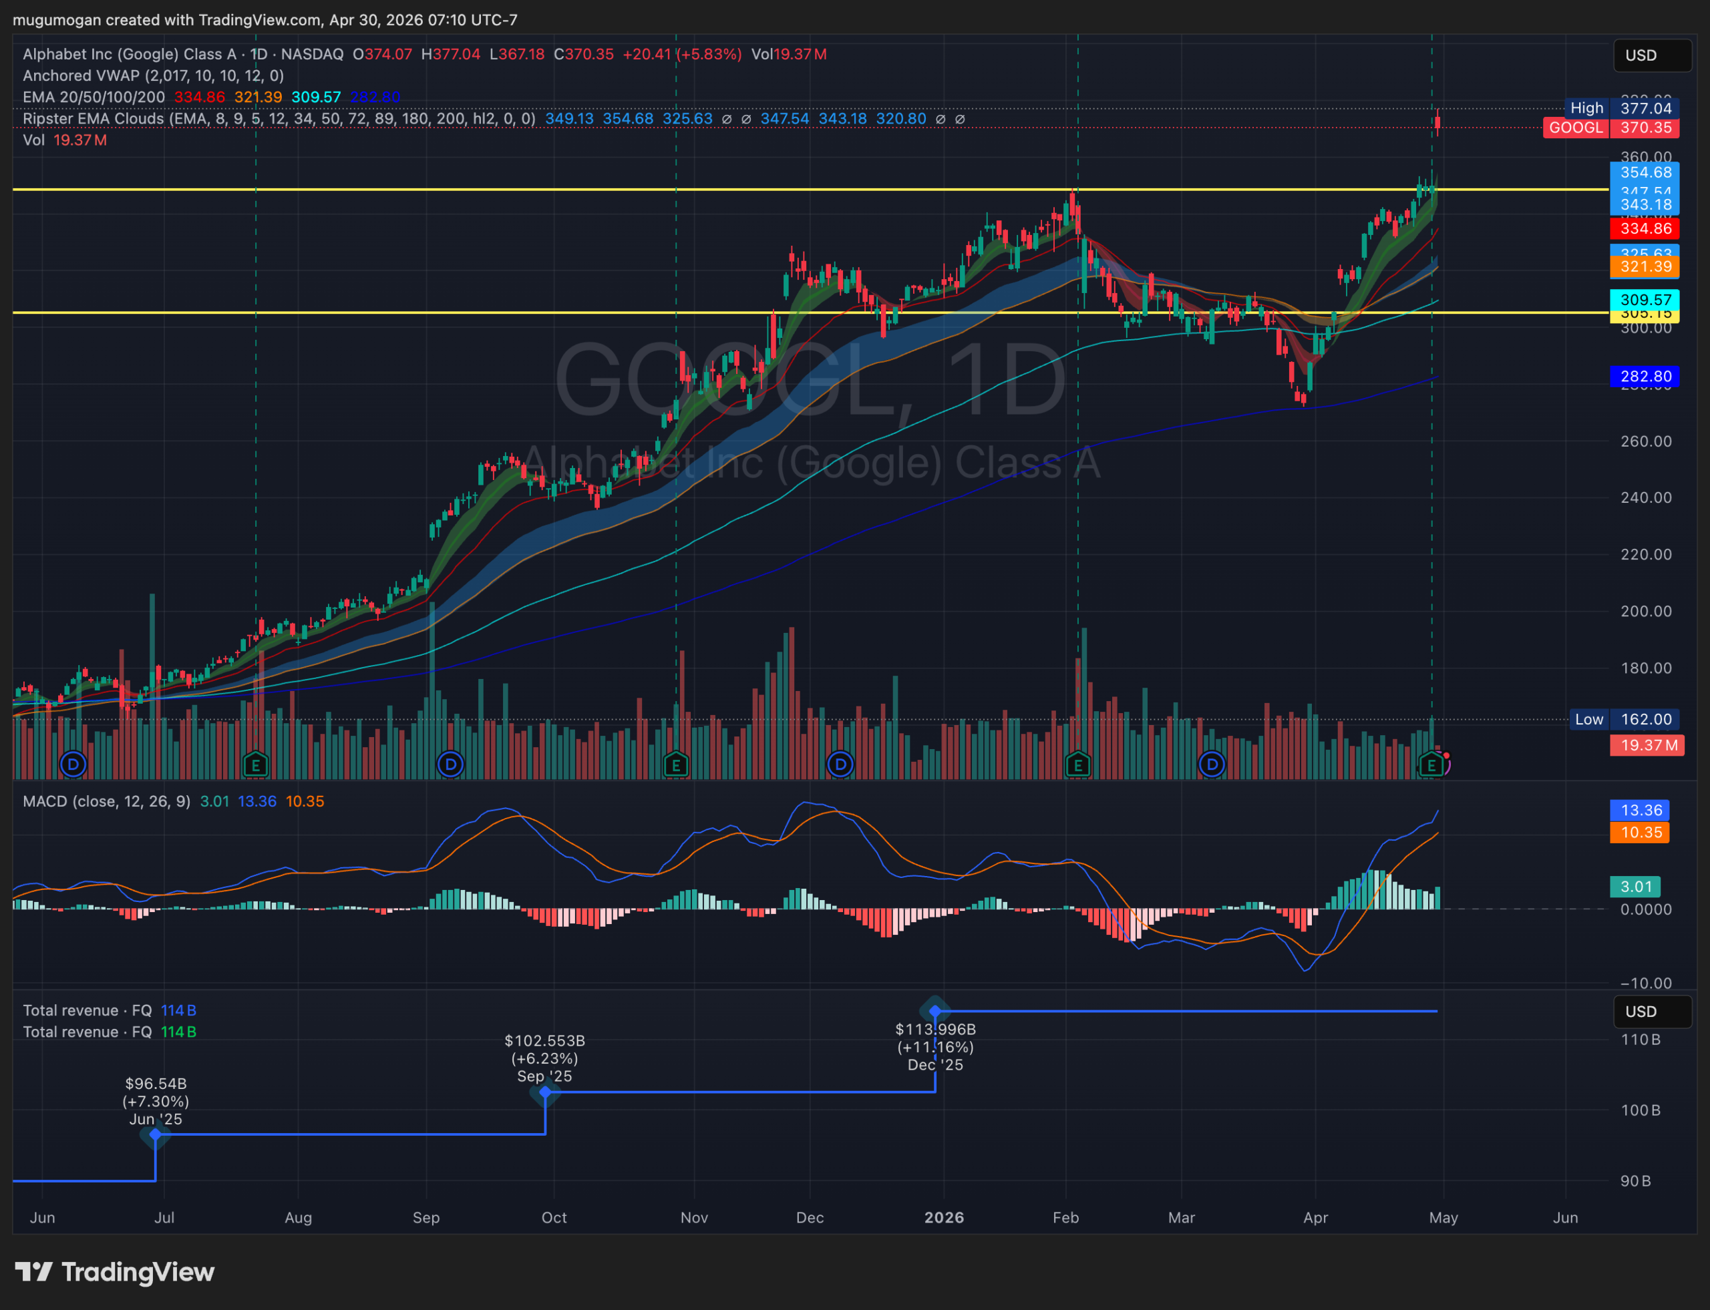Toggle the Vol indicator legend off
Viewport: 1710px width, 1310px height.
[x=33, y=140]
